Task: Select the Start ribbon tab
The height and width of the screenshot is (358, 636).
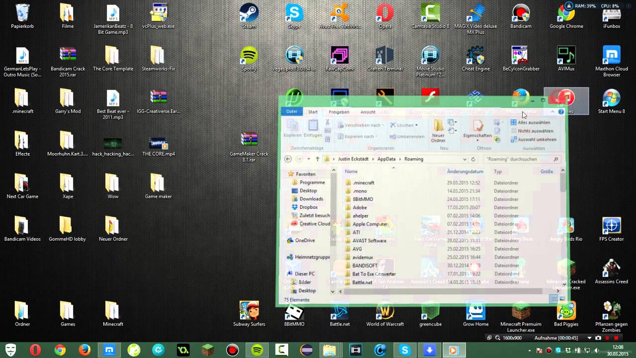Action: [x=313, y=112]
